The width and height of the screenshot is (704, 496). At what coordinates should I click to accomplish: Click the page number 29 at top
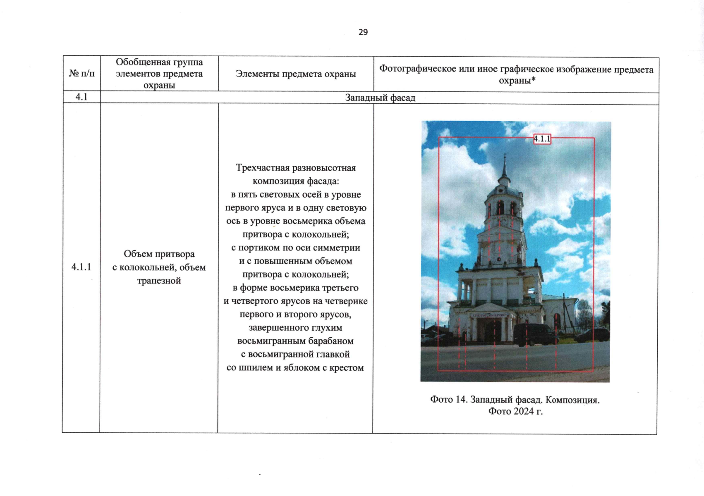363,31
